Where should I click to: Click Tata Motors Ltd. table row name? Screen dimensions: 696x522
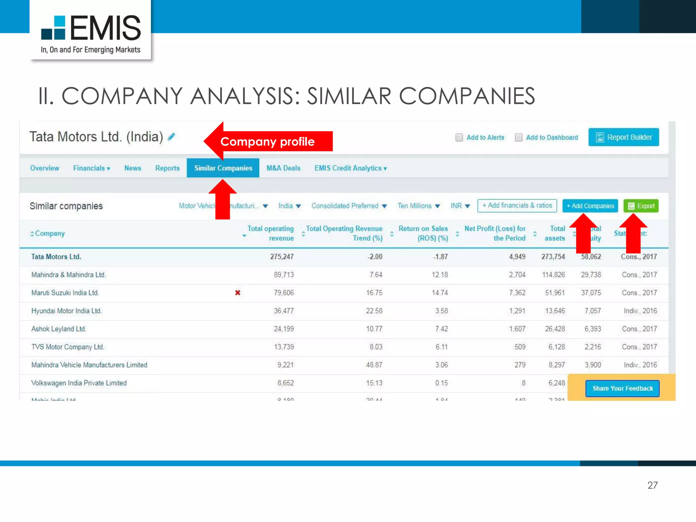56,257
